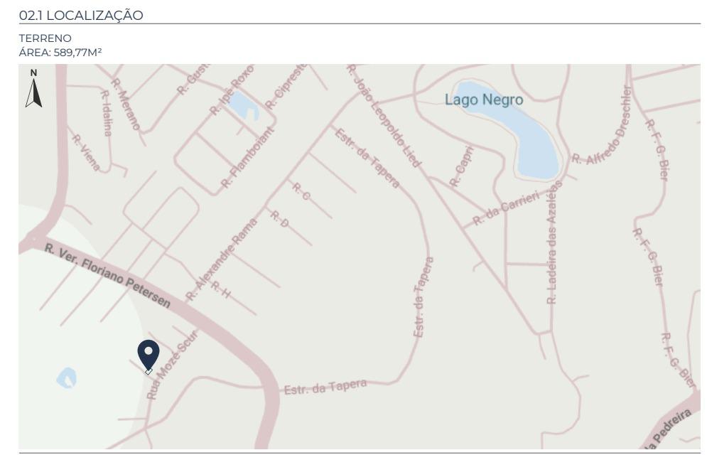Click the R. Merano street label
The width and height of the screenshot is (707, 455).
tap(126, 105)
